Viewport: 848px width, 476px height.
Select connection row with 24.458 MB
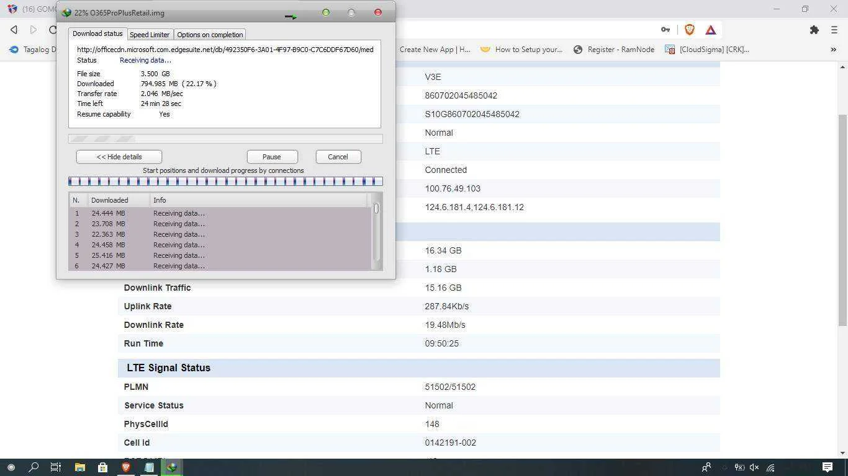(x=220, y=245)
